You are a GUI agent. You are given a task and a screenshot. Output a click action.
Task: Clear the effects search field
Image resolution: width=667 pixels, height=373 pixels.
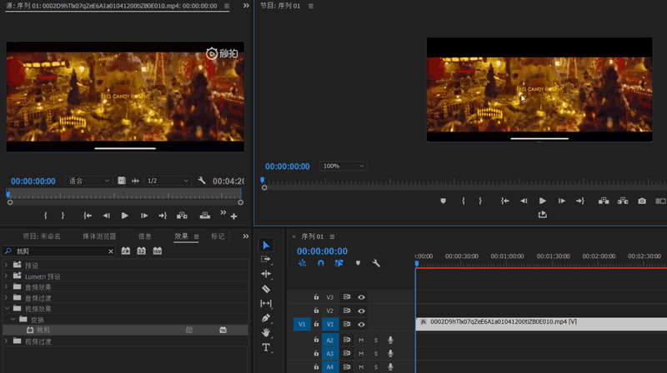click(x=111, y=251)
